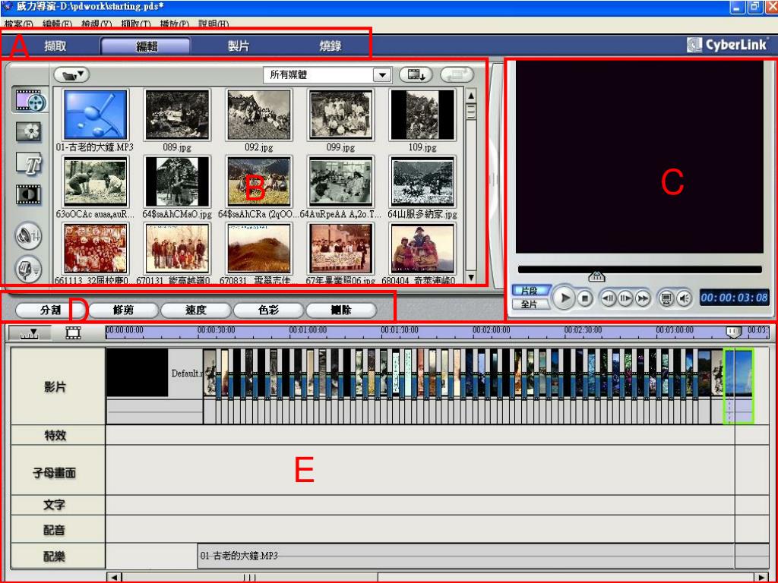The image size is (778, 583).
Task: Click the preview seek slider handle
Action: click(x=596, y=276)
